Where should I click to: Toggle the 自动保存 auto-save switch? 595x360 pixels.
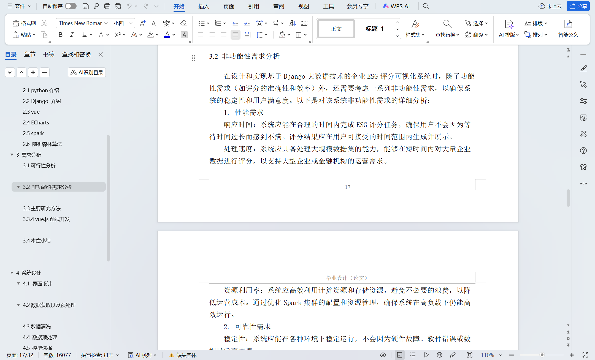pyautogui.click(x=71, y=6)
